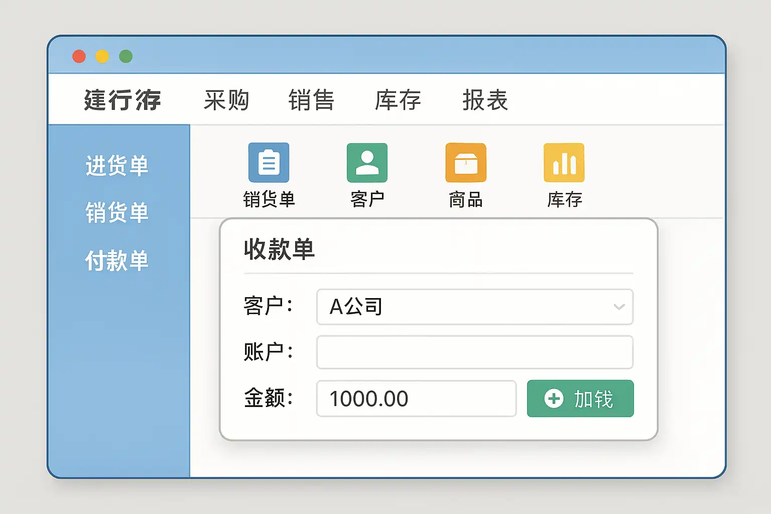Open the 销货单 clipboard icon in the toolbar
This screenshot has width=771, height=514.
[x=269, y=163]
